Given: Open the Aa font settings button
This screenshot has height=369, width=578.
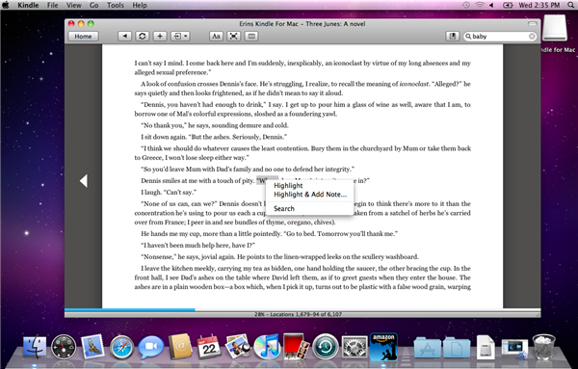Looking at the screenshot, I should click(x=216, y=36).
